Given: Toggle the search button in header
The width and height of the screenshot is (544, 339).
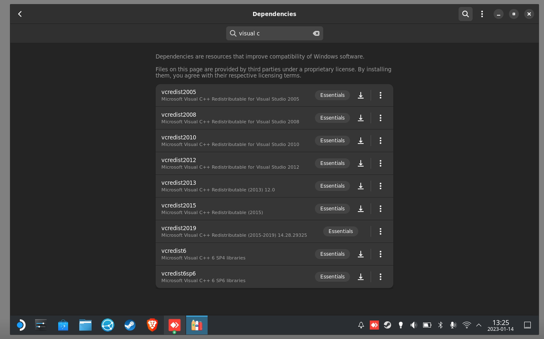Looking at the screenshot, I should (465, 14).
